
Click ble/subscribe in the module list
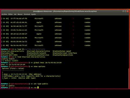pos(7,53)
